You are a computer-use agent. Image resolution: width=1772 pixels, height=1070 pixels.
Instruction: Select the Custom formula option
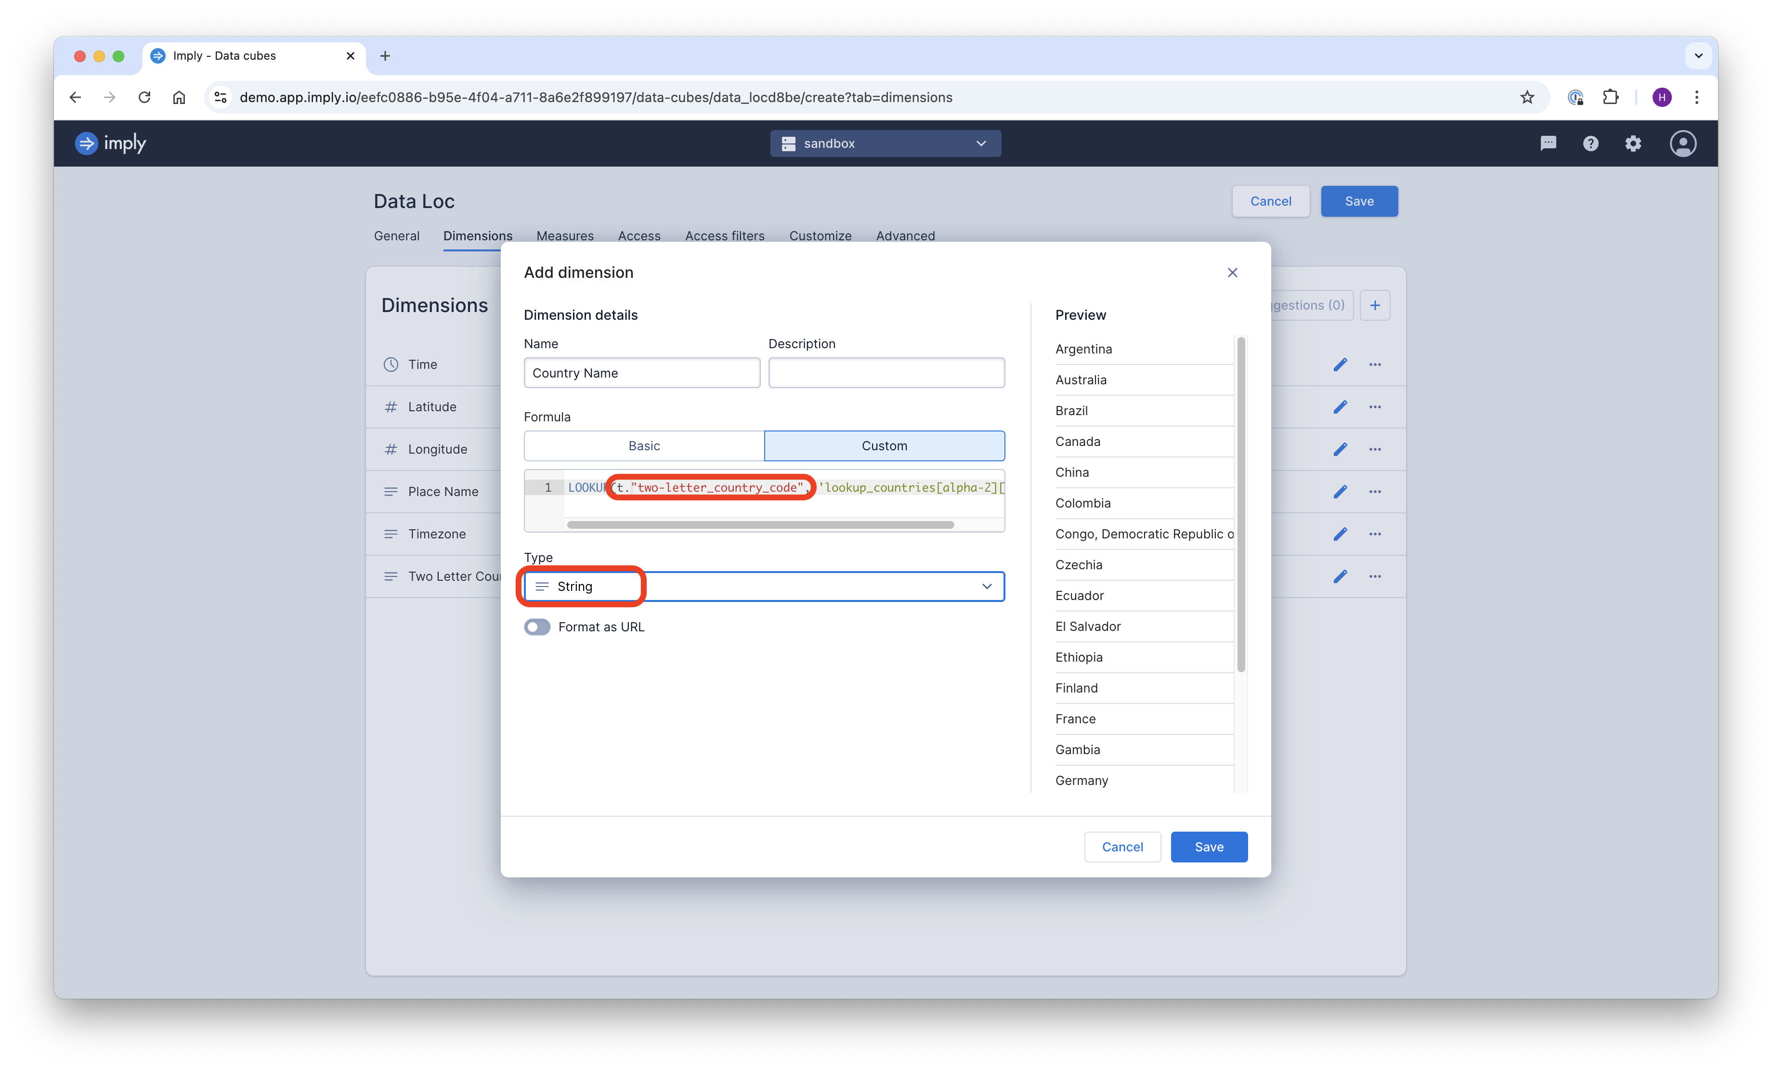pyautogui.click(x=884, y=446)
